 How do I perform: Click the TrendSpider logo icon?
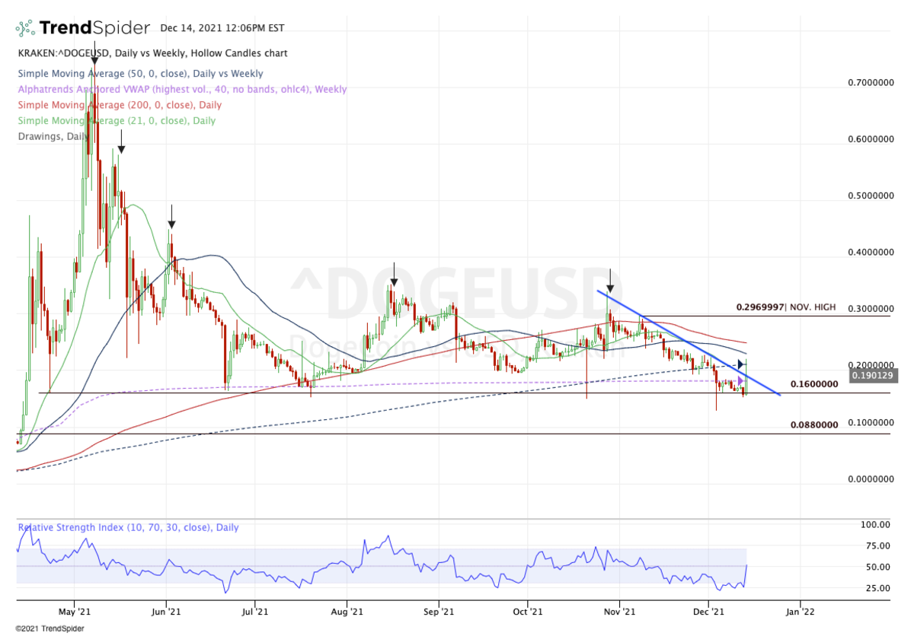pos(25,29)
